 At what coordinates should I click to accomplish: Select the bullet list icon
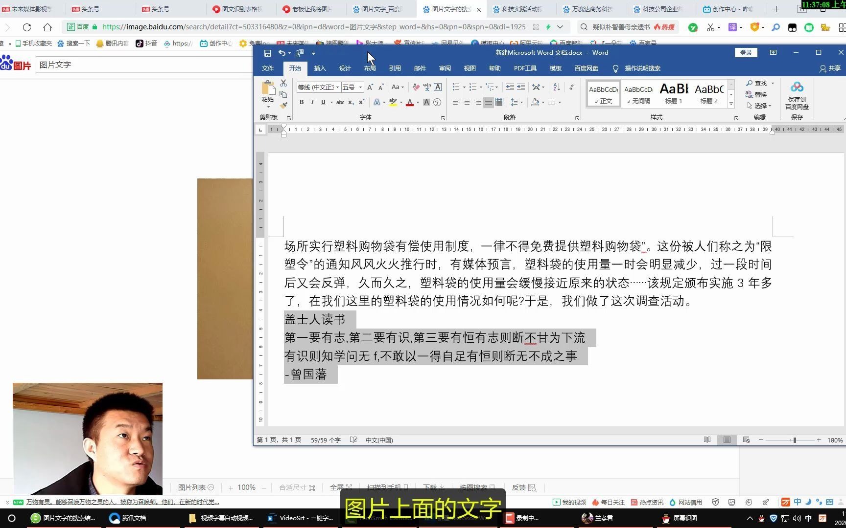point(455,87)
